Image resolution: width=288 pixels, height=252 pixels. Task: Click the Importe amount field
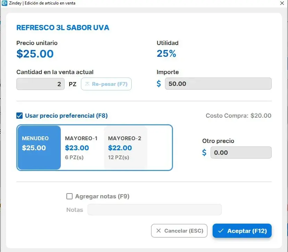(x=218, y=84)
